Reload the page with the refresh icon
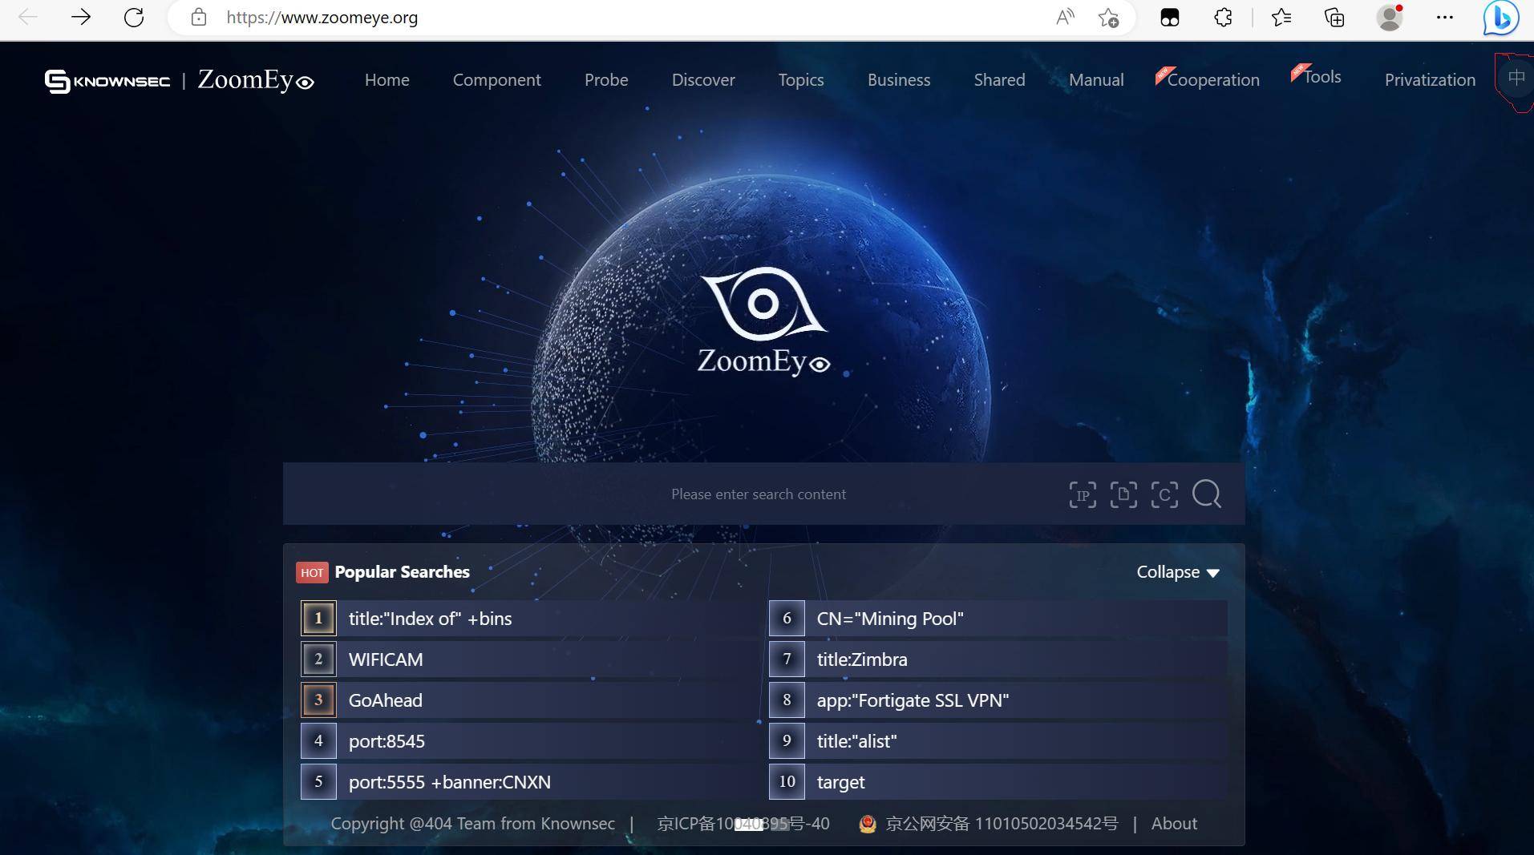 134,17
